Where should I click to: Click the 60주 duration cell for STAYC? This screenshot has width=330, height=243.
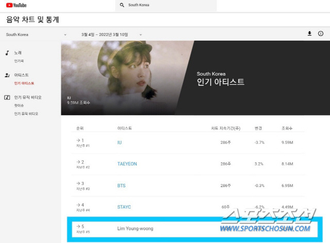coord(226,207)
